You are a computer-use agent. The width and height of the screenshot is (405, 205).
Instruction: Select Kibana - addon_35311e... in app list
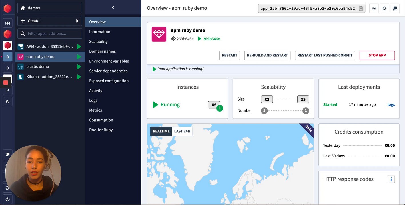[x=50, y=77]
